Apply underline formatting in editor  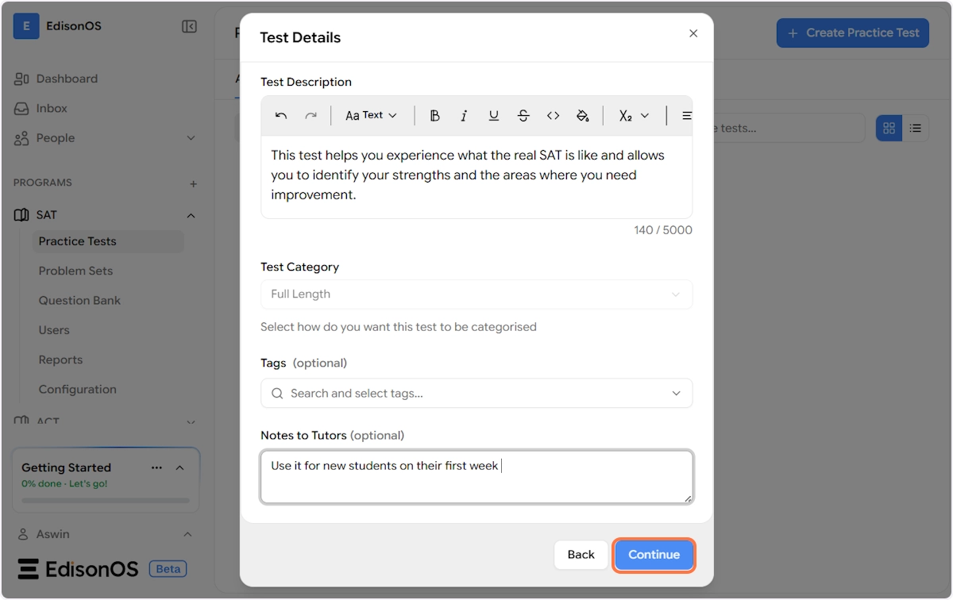point(493,116)
